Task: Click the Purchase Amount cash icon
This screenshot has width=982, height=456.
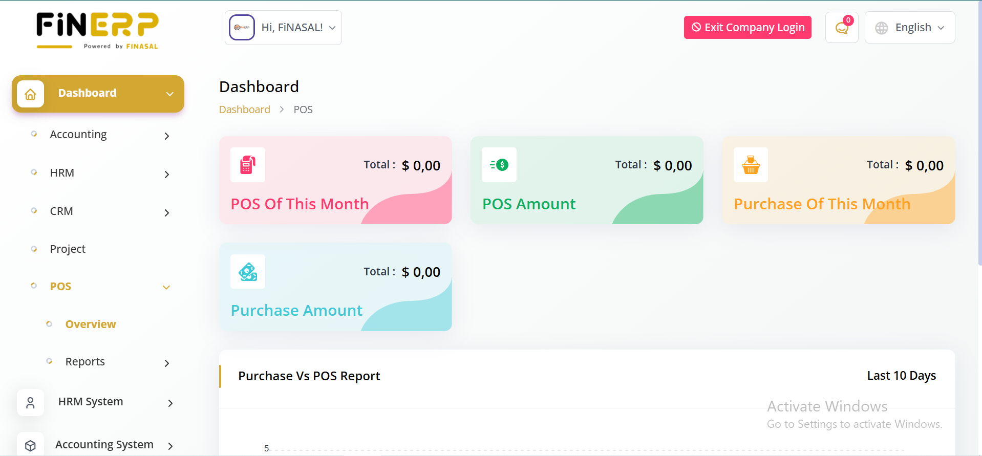Action: pyautogui.click(x=248, y=272)
